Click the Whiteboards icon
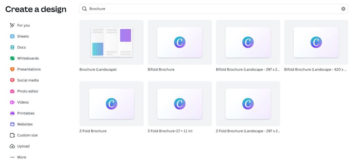This screenshot has width=355, height=164. click(12, 58)
